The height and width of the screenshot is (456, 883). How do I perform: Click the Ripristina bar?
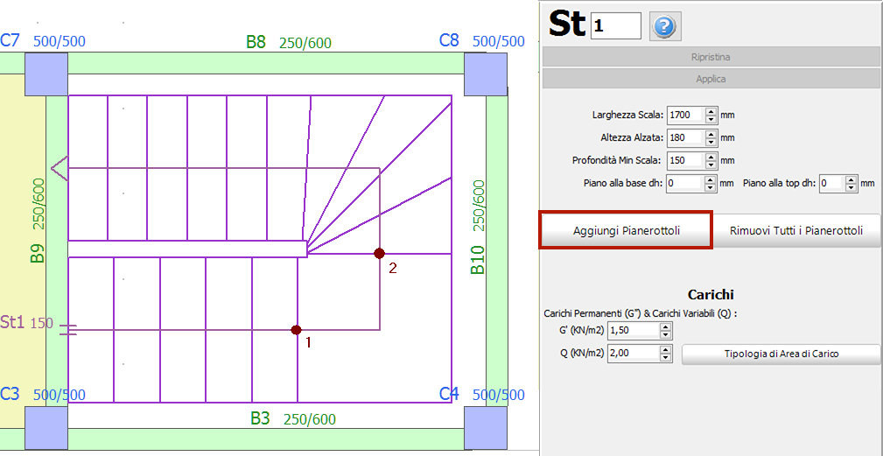(711, 57)
